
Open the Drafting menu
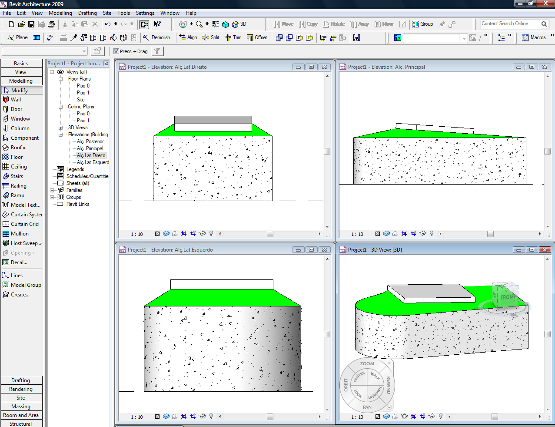coord(87,13)
